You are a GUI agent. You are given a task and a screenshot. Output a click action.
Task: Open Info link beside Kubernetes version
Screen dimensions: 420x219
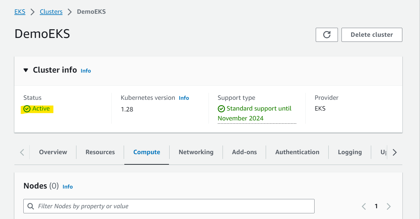pyautogui.click(x=184, y=98)
